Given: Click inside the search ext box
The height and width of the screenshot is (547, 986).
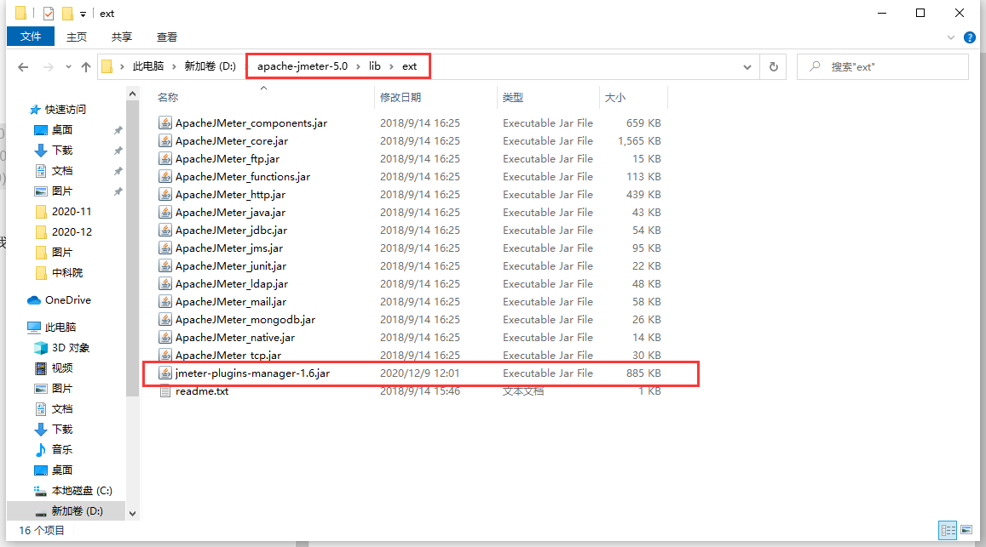Looking at the screenshot, I should [882, 66].
